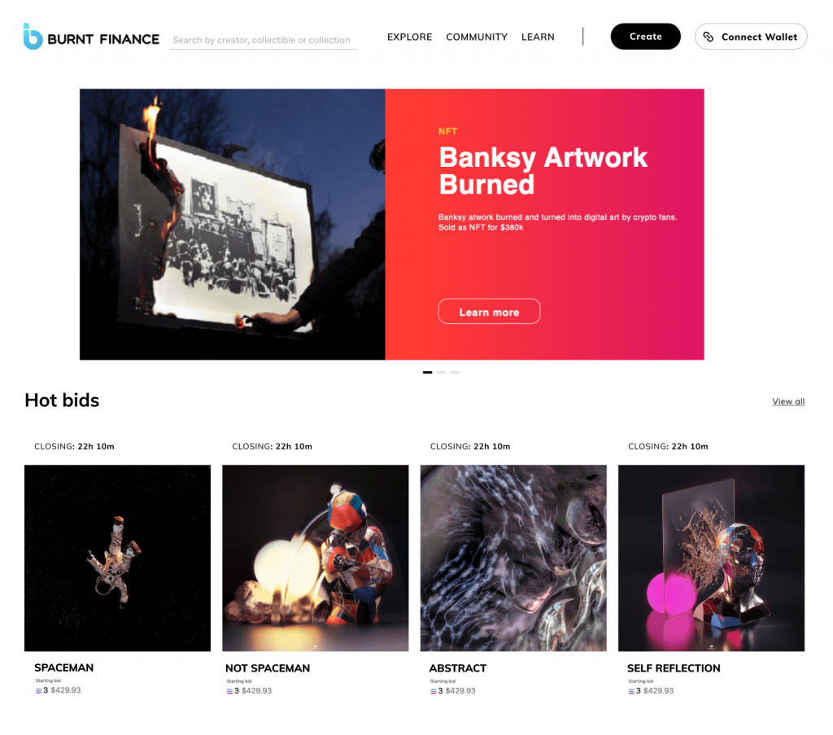Open the View all hot bids link

pyautogui.click(x=788, y=402)
